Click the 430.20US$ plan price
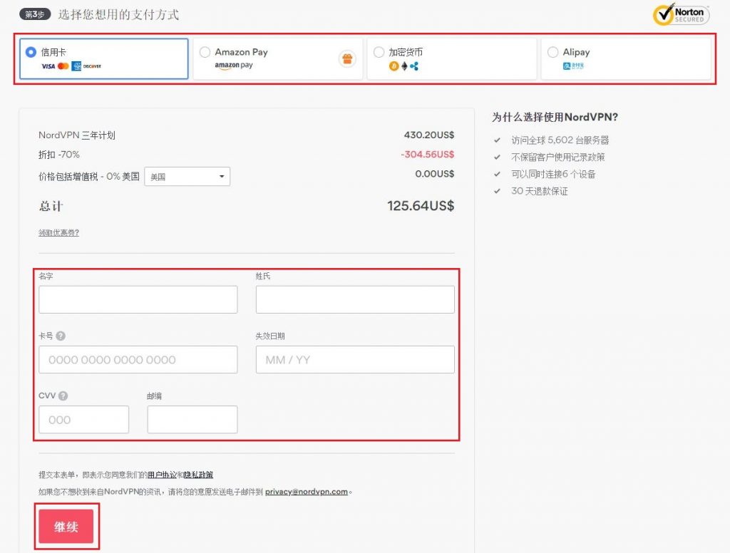730x553 pixels. (428, 135)
